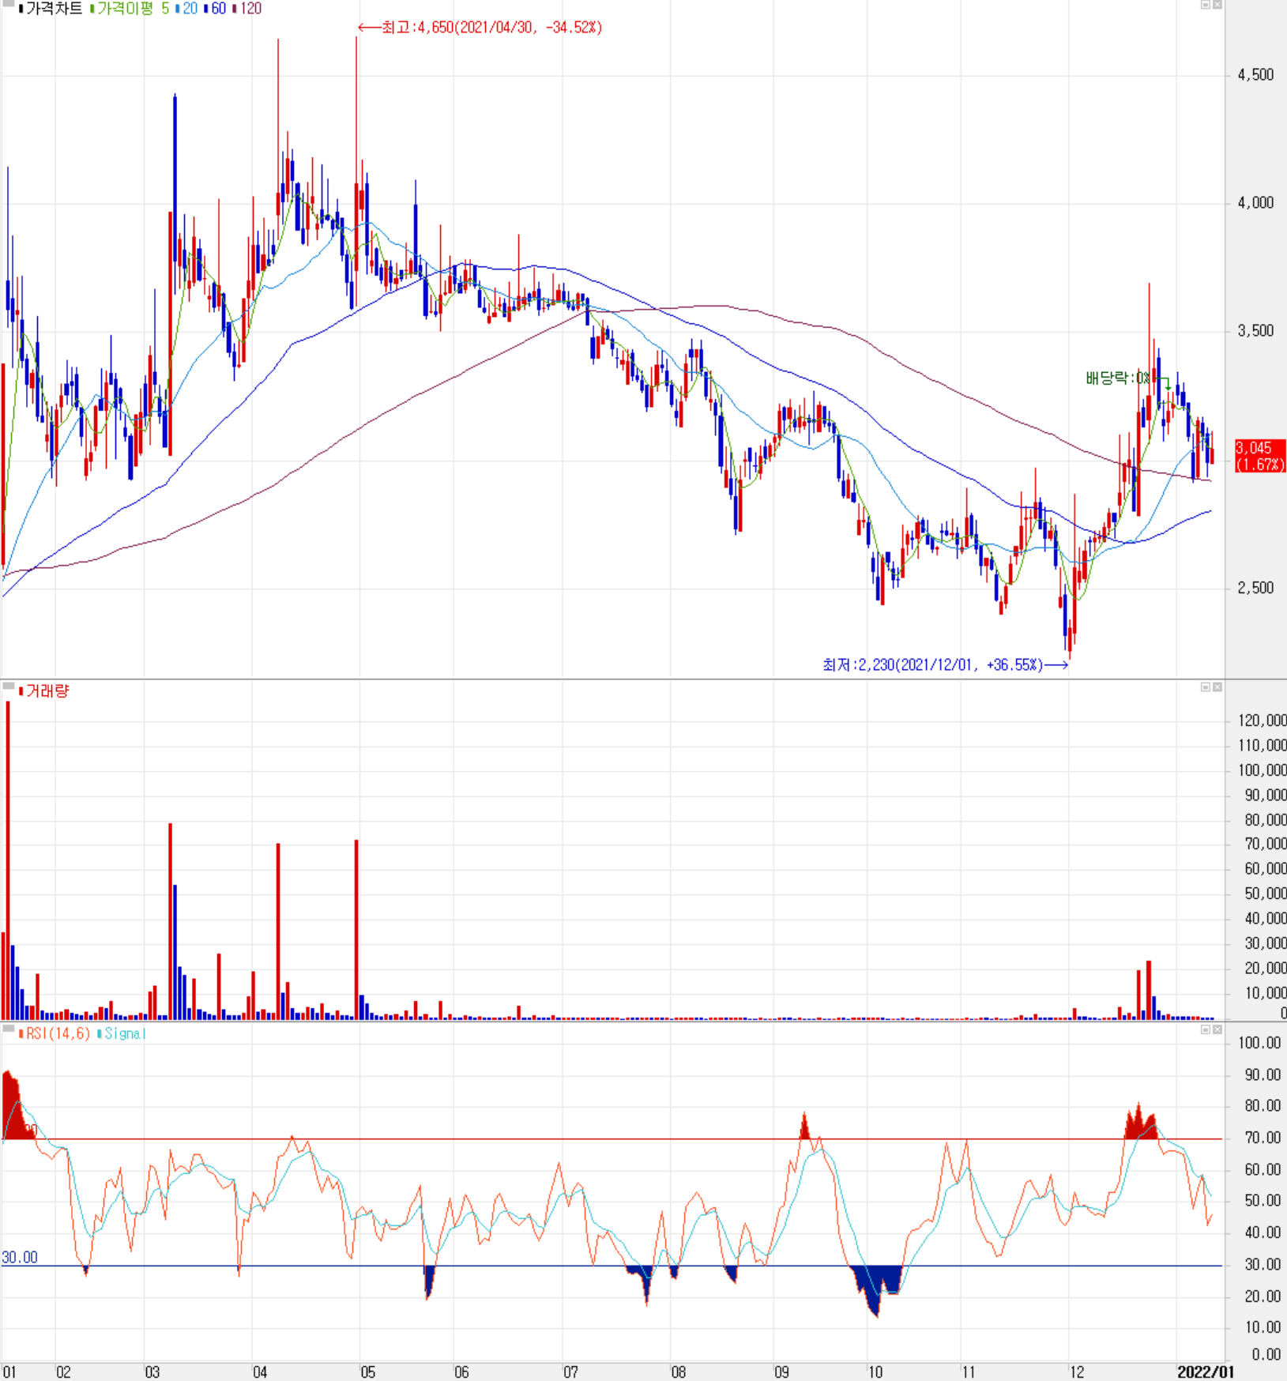Maximize the RSI indicator panel

[1206, 1030]
